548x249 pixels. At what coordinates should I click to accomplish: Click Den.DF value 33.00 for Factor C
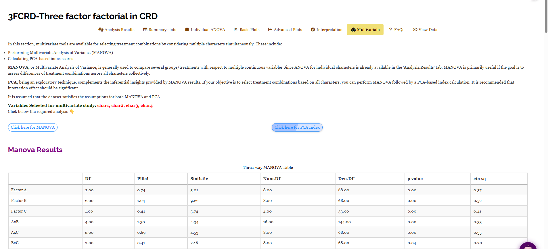(x=344, y=211)
